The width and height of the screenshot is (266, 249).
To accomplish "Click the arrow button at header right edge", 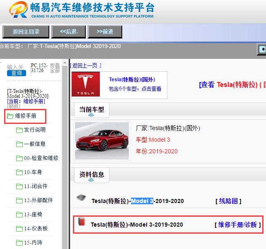I will pos(262,49).
